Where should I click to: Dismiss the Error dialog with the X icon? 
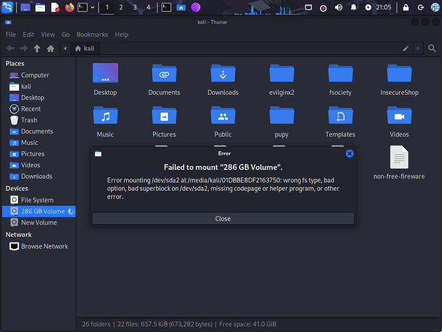point(350,153)
